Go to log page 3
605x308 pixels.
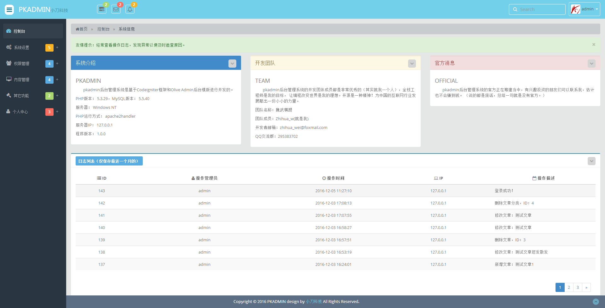(x=578, y=288)
